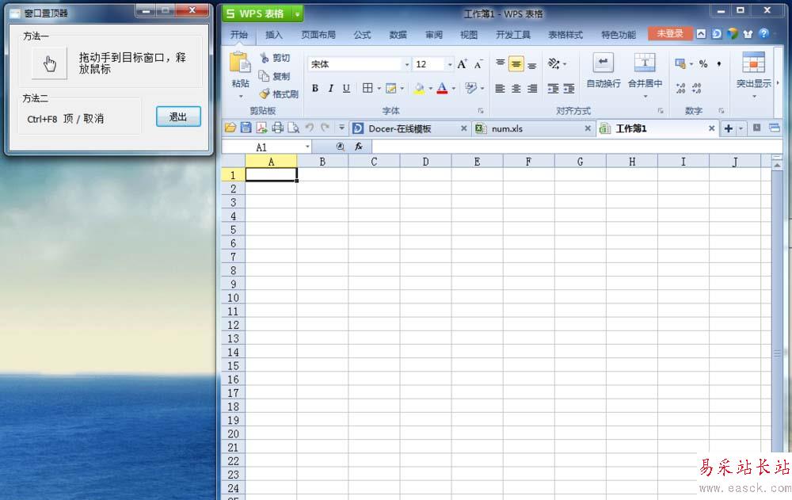Apply cell borders with the grid icon
The image size is (792, 500).
click(367, 89)
